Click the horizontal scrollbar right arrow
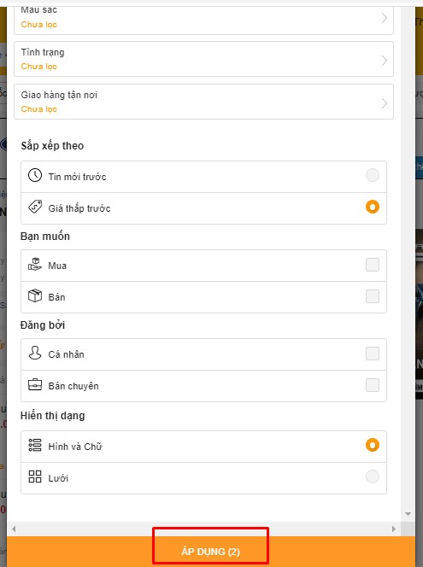This screenshot has width=423, height=567. pyautogui.click(x=394, y=529)
